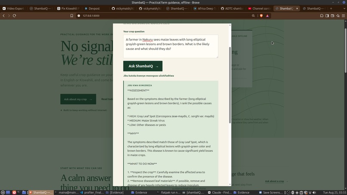This screenshot has height=195, width=347.
Task: Expand the tab search dropdown arrow
Action: (x=344, y=9)
